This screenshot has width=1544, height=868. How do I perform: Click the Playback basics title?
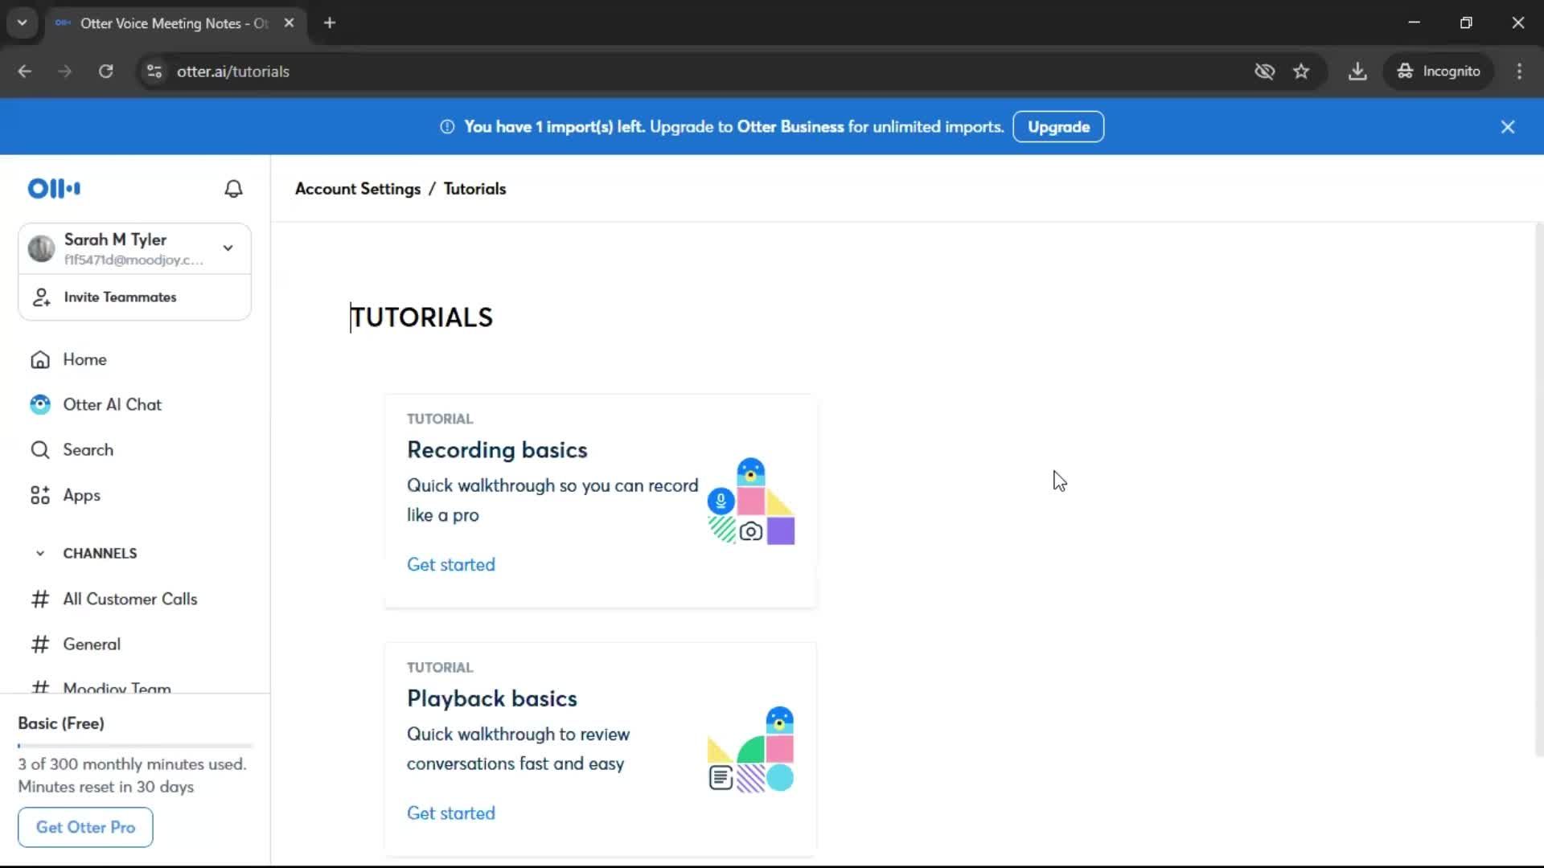[492, 698]
